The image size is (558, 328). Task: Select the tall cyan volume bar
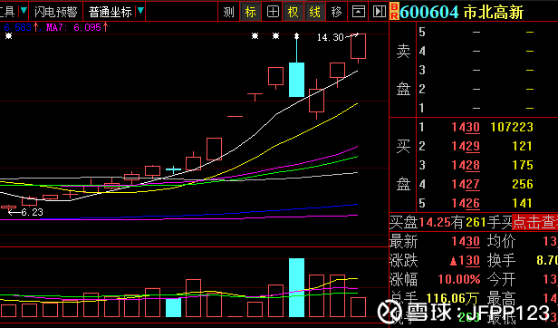[x=296, y=287]
